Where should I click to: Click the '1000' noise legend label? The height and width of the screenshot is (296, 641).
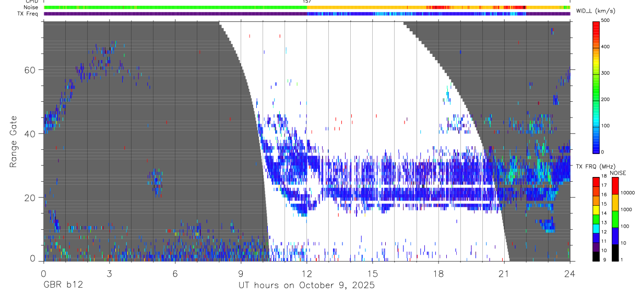click(x=626, y=209)
